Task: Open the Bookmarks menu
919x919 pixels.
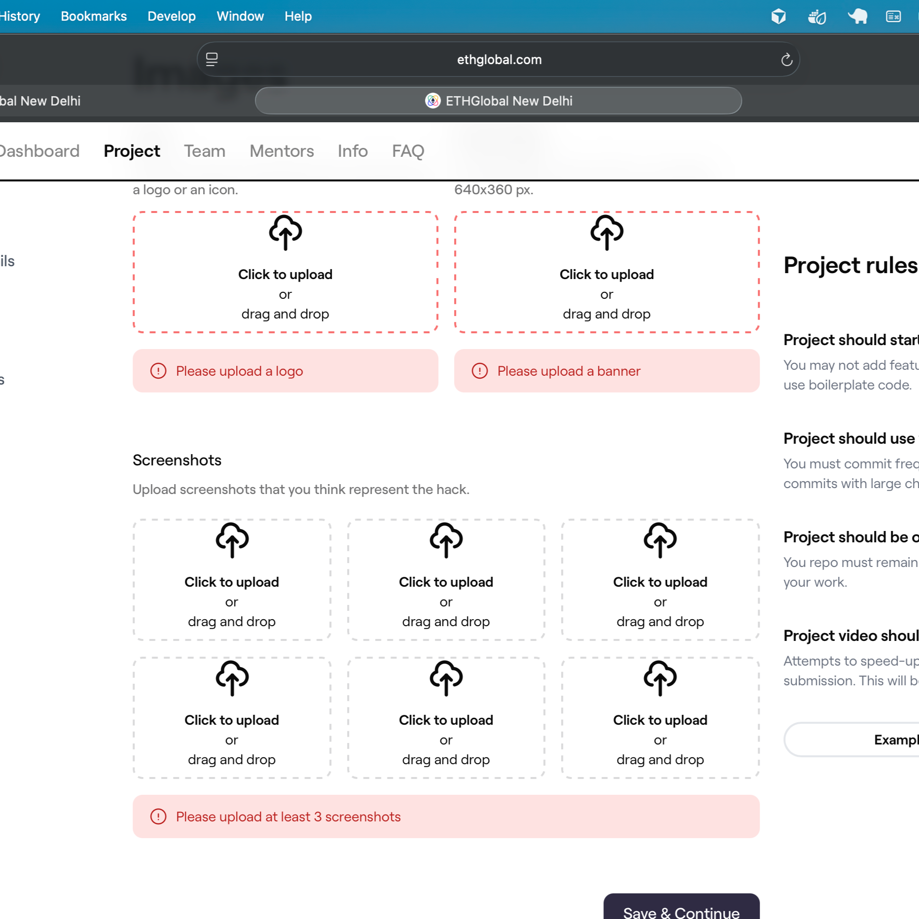Action: 94,16
